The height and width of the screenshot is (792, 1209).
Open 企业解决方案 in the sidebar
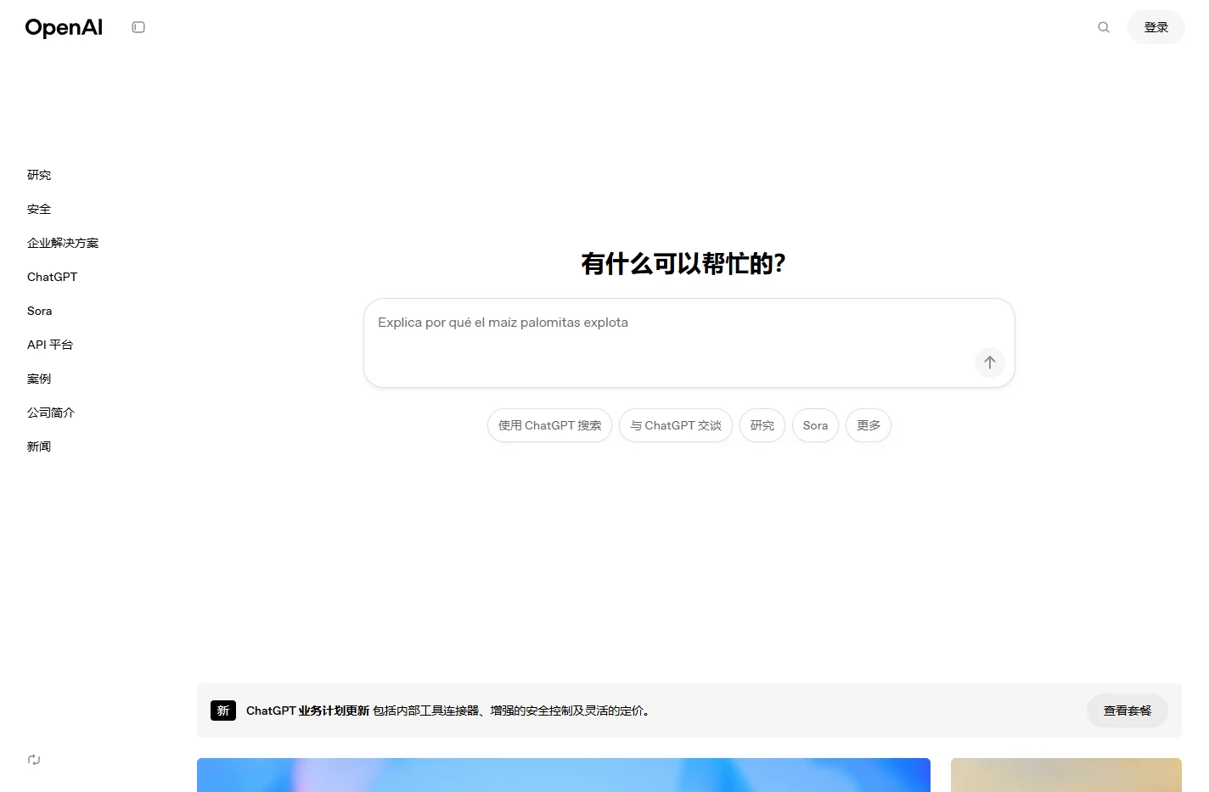click(x=63, y=243)
